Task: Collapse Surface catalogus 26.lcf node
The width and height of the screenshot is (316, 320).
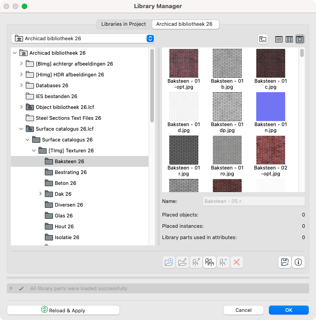Action: [x=21, y=129]
